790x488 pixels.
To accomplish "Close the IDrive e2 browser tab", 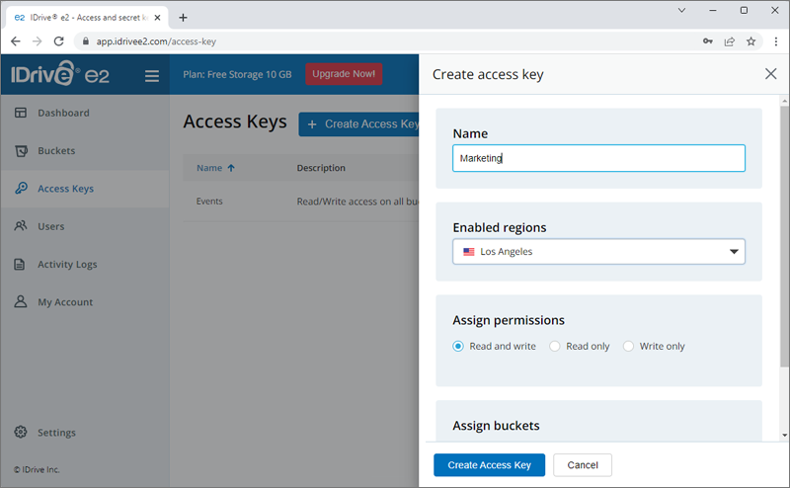I will 157,18.
